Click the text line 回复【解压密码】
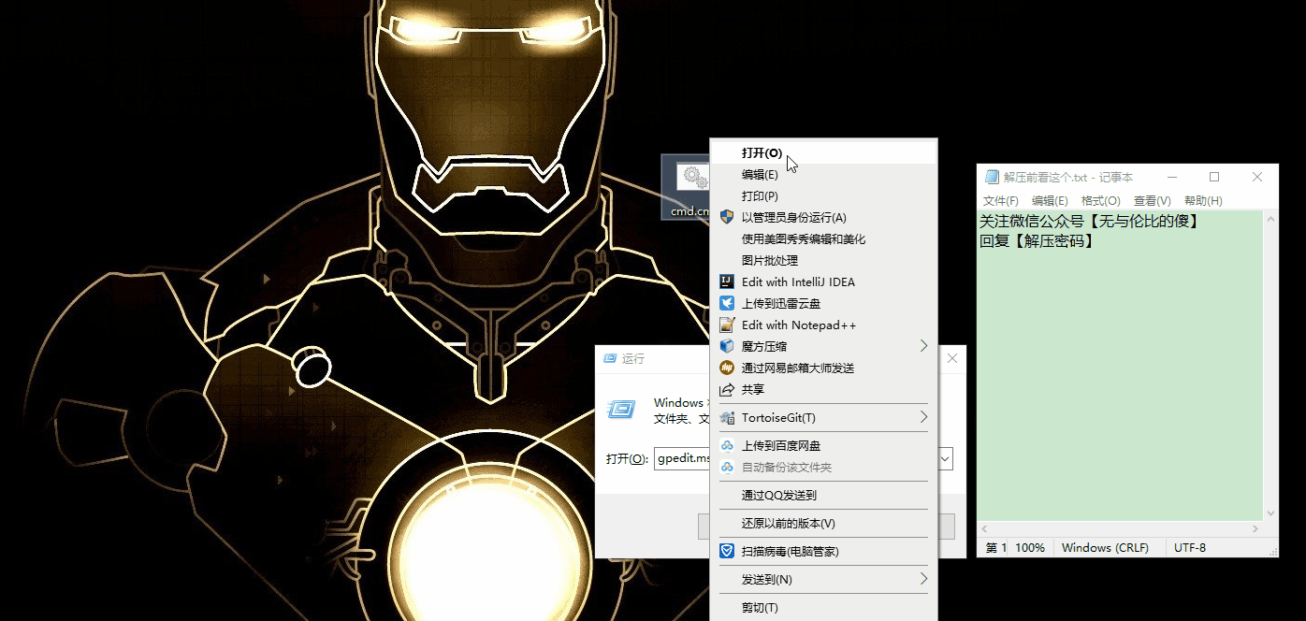1306x621 pixels. coord(1038,240)
